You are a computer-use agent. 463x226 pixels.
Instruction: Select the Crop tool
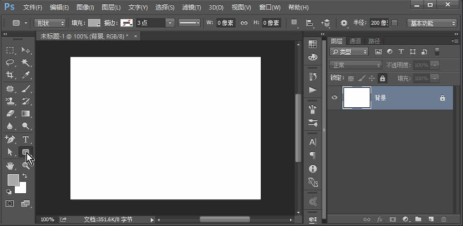click(10, 75)
